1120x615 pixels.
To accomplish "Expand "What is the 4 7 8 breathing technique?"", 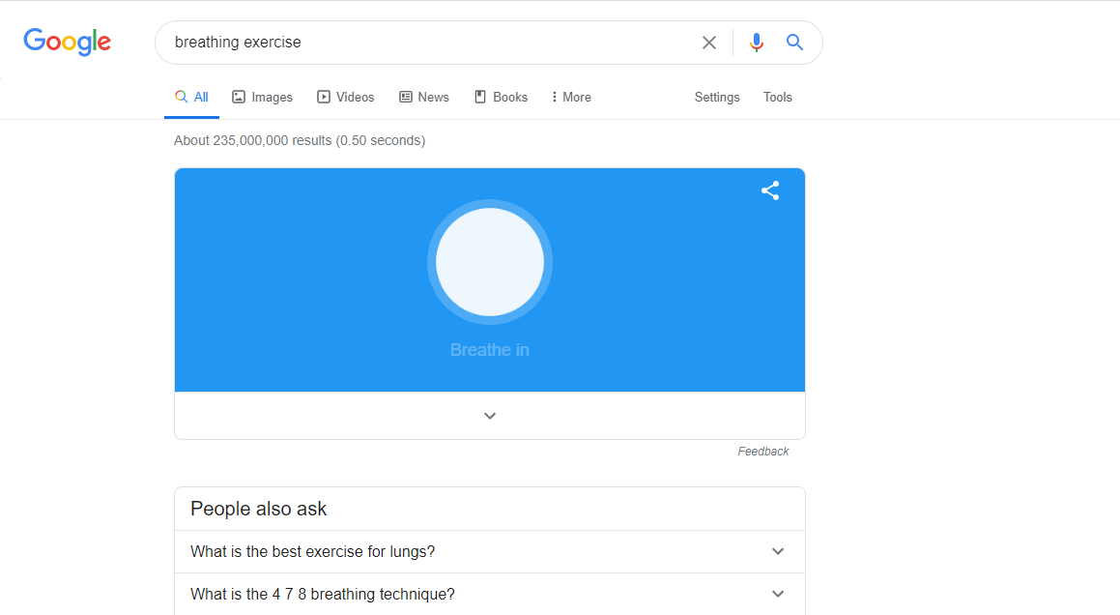I will 778,594.
